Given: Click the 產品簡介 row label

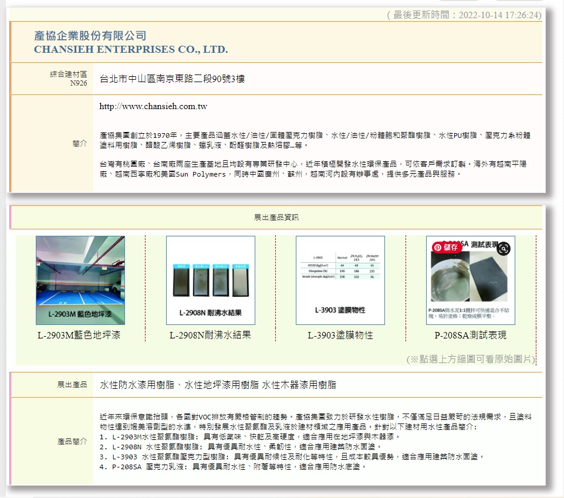Looking at the screenshot, I should [x=72, y=441].
